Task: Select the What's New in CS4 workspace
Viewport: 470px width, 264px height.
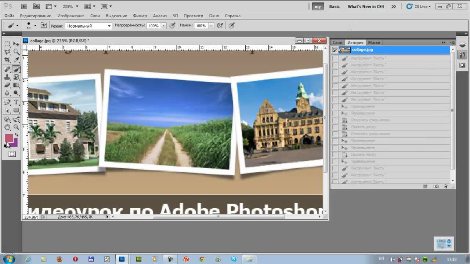Action: point(366,7)
